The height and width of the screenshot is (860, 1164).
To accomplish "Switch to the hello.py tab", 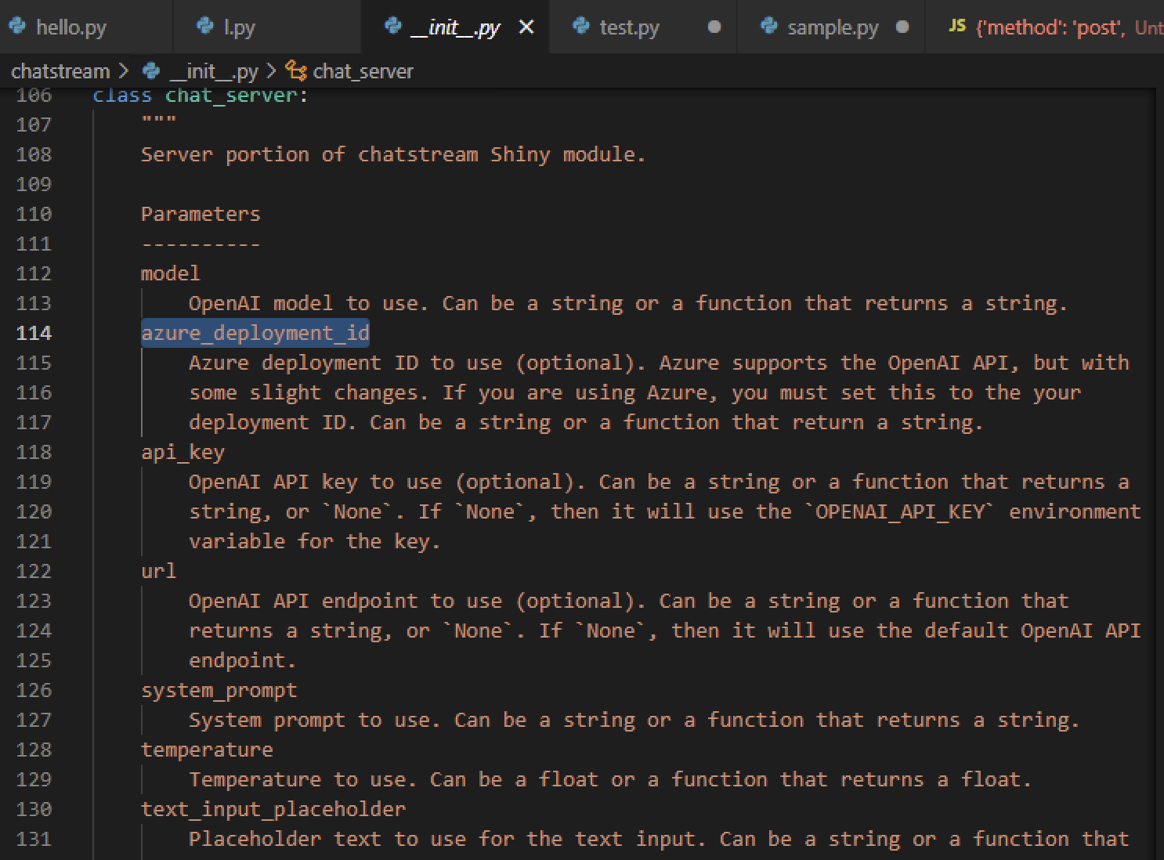I will pos(72,27).
